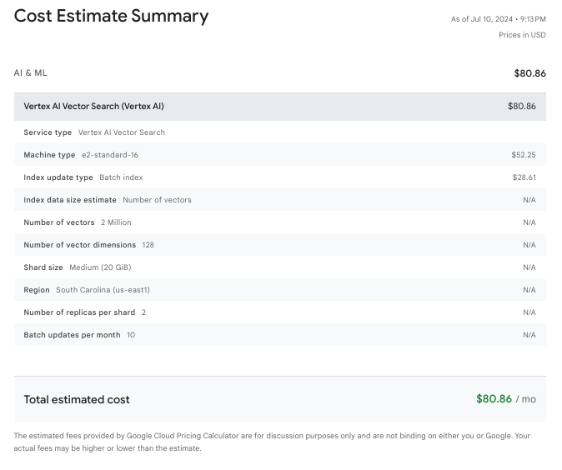Click the '10' batch updates value
The height and width of the screenshot is (470, 562).
tap(131, 335)
